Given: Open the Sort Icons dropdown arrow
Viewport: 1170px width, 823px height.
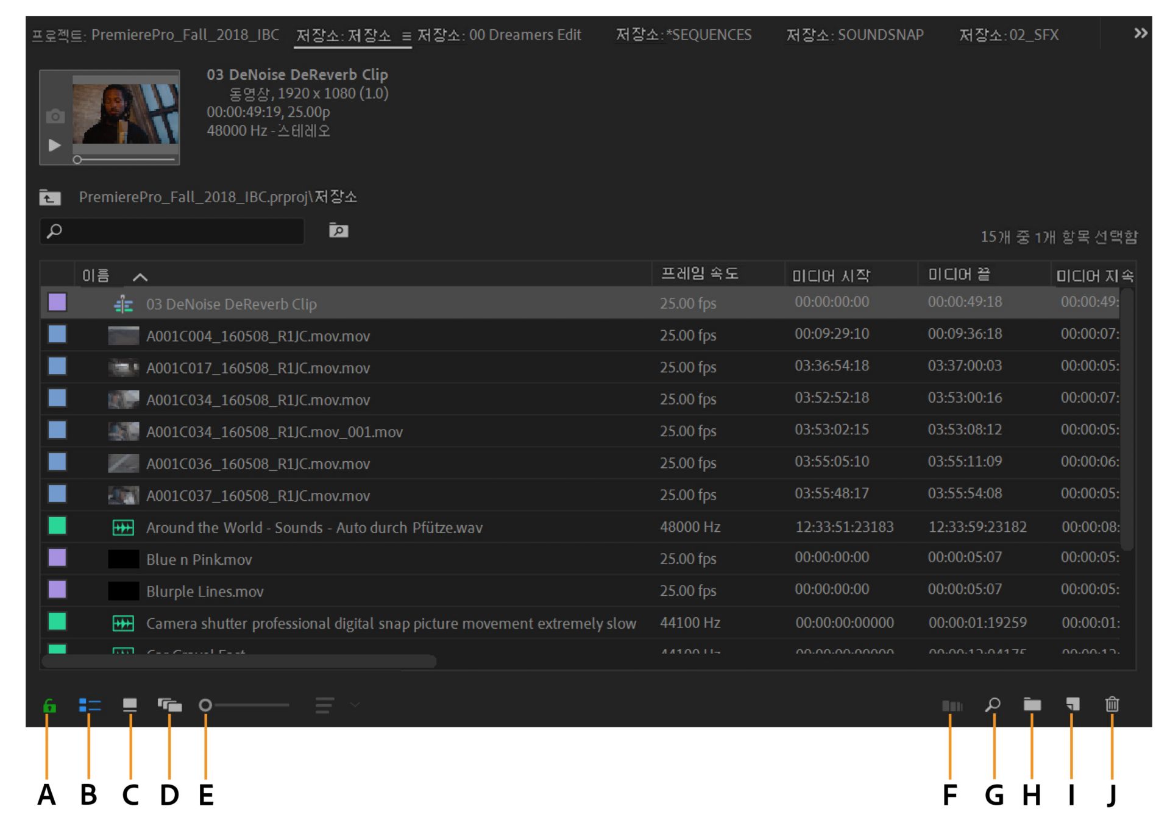Looking at the screenshot, I should click(355, 705).
